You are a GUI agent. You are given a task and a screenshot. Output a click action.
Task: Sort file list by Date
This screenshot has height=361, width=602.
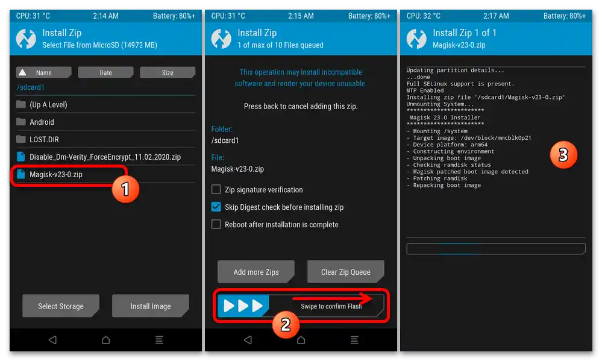(105, 72)
